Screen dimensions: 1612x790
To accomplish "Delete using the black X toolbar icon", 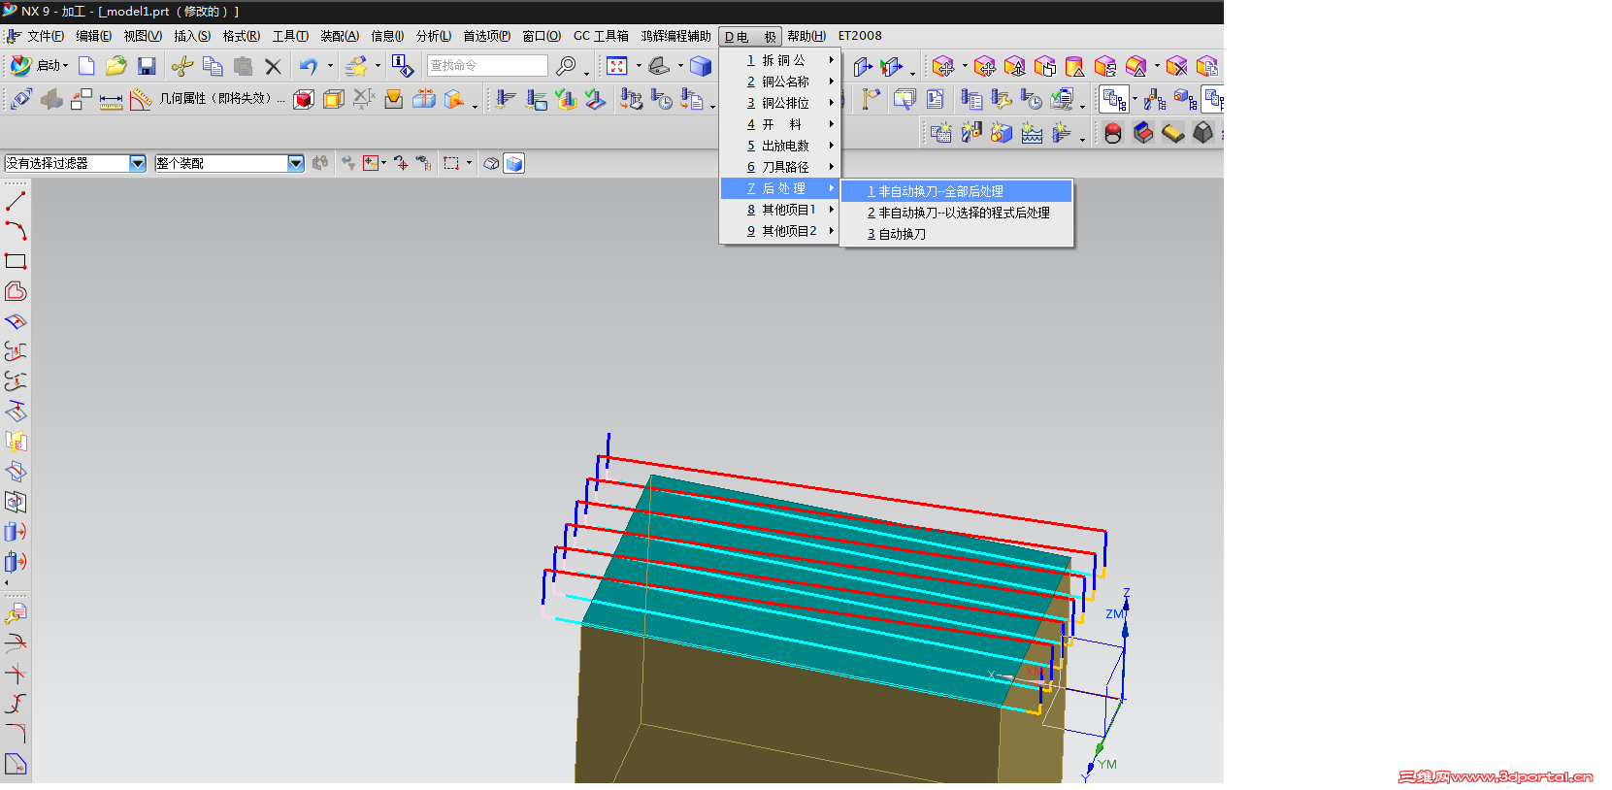I will click(x=273, y=66).
